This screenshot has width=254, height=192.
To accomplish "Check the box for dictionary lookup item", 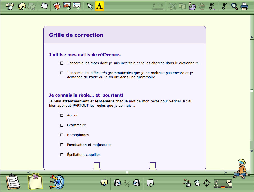I will pyautogui.click(x=62, y=63).
